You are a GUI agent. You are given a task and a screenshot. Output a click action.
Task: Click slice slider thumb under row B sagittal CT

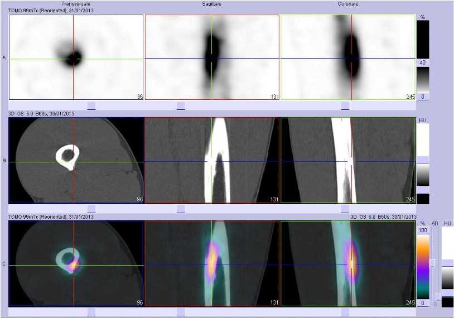(x=181, y=209)
